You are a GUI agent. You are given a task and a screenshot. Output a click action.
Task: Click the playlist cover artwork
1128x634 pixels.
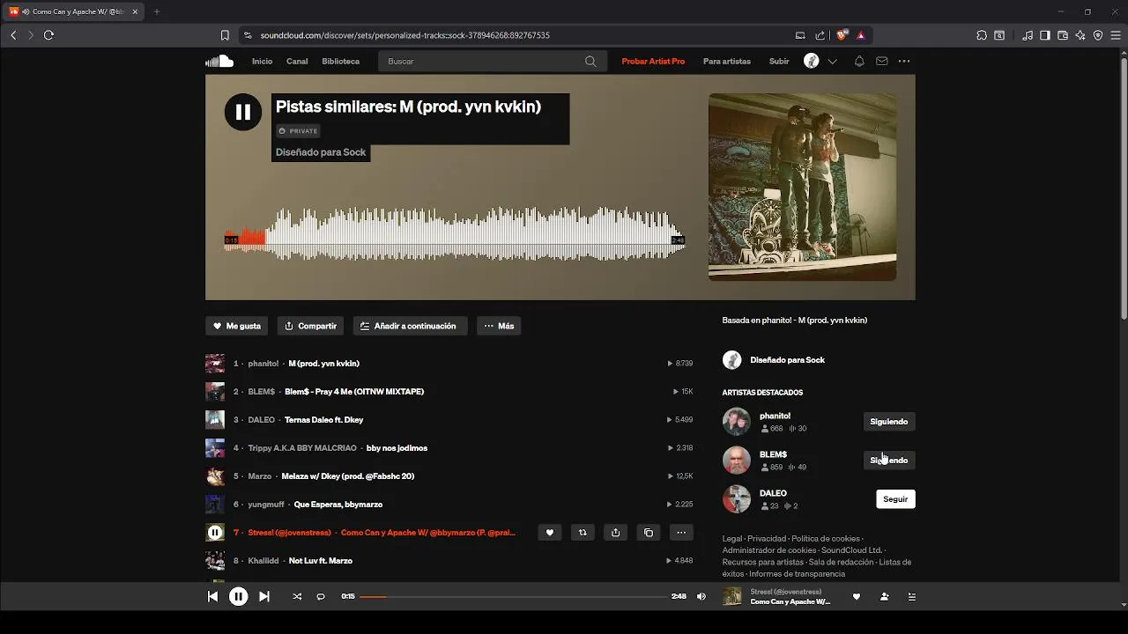(802, 187)
